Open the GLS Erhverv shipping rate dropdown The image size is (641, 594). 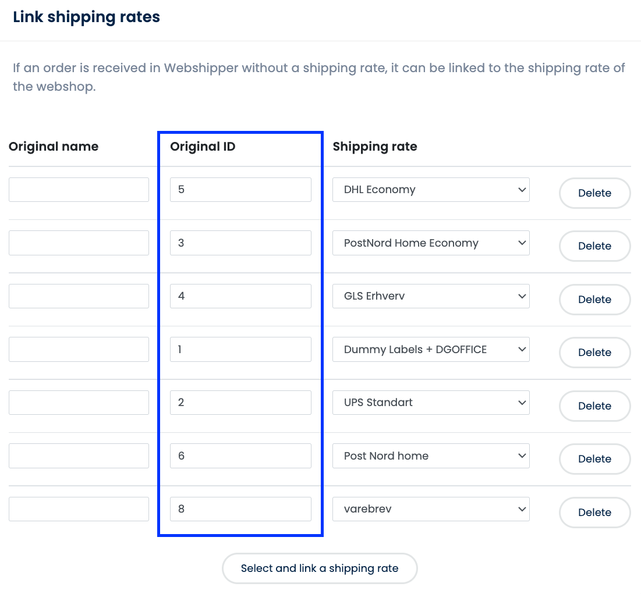(431, 296)
